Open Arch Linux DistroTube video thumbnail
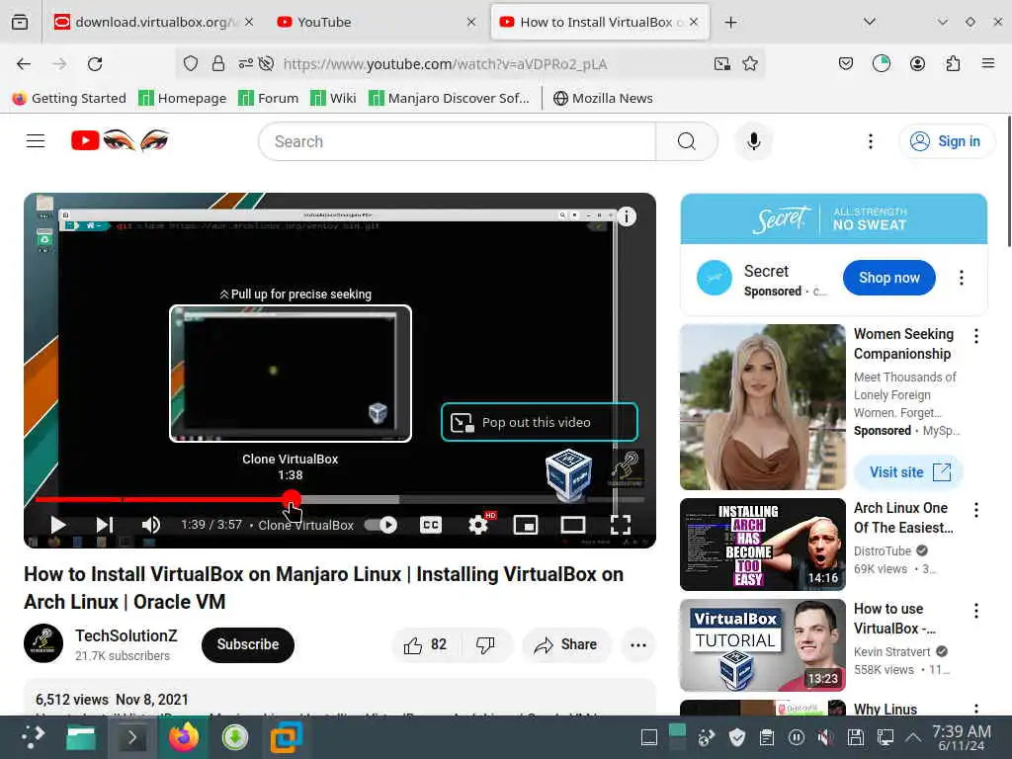The image size is (1012, 759). pyautogui.click(x=762, y=545)
